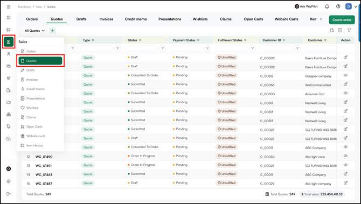Click the tasks list icon in sidebar
Image resolution: width=361 pixels, height=204 pixels.
[9, 30]
